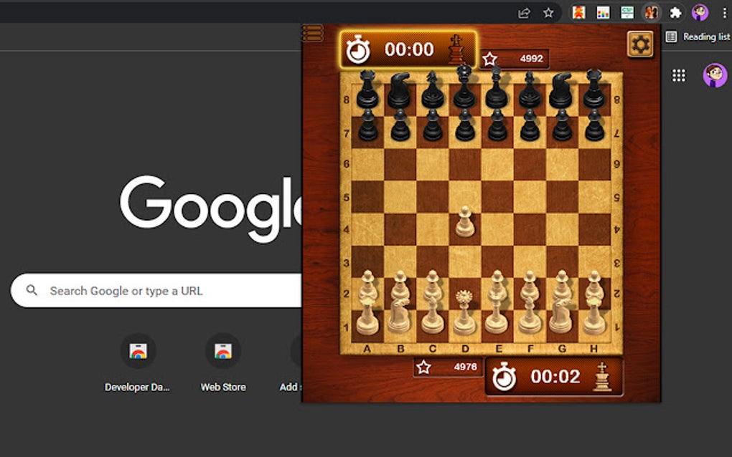Click the star next to rating 4992

click(489, 59)
